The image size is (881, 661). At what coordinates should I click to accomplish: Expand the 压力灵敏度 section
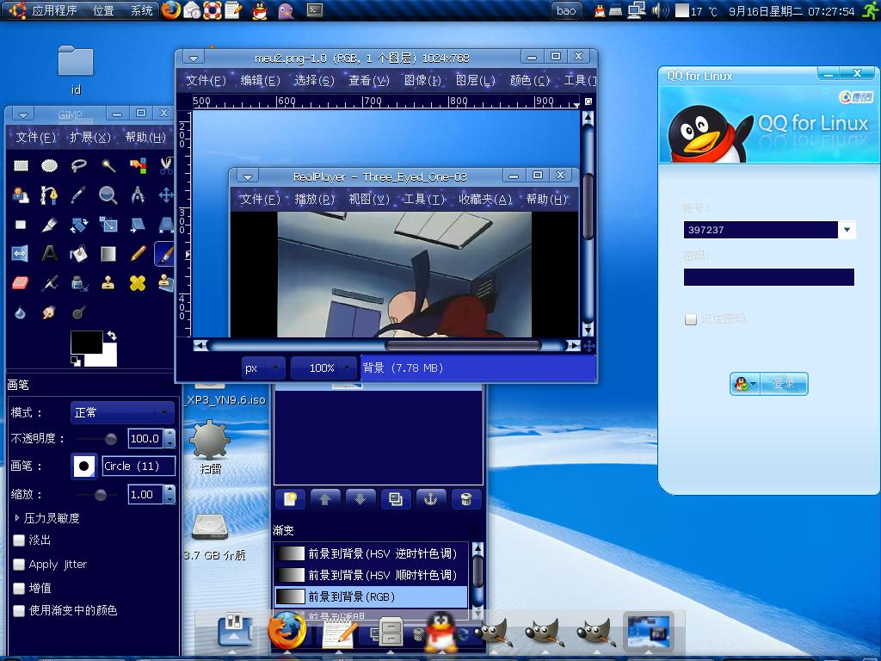[17, 517]
